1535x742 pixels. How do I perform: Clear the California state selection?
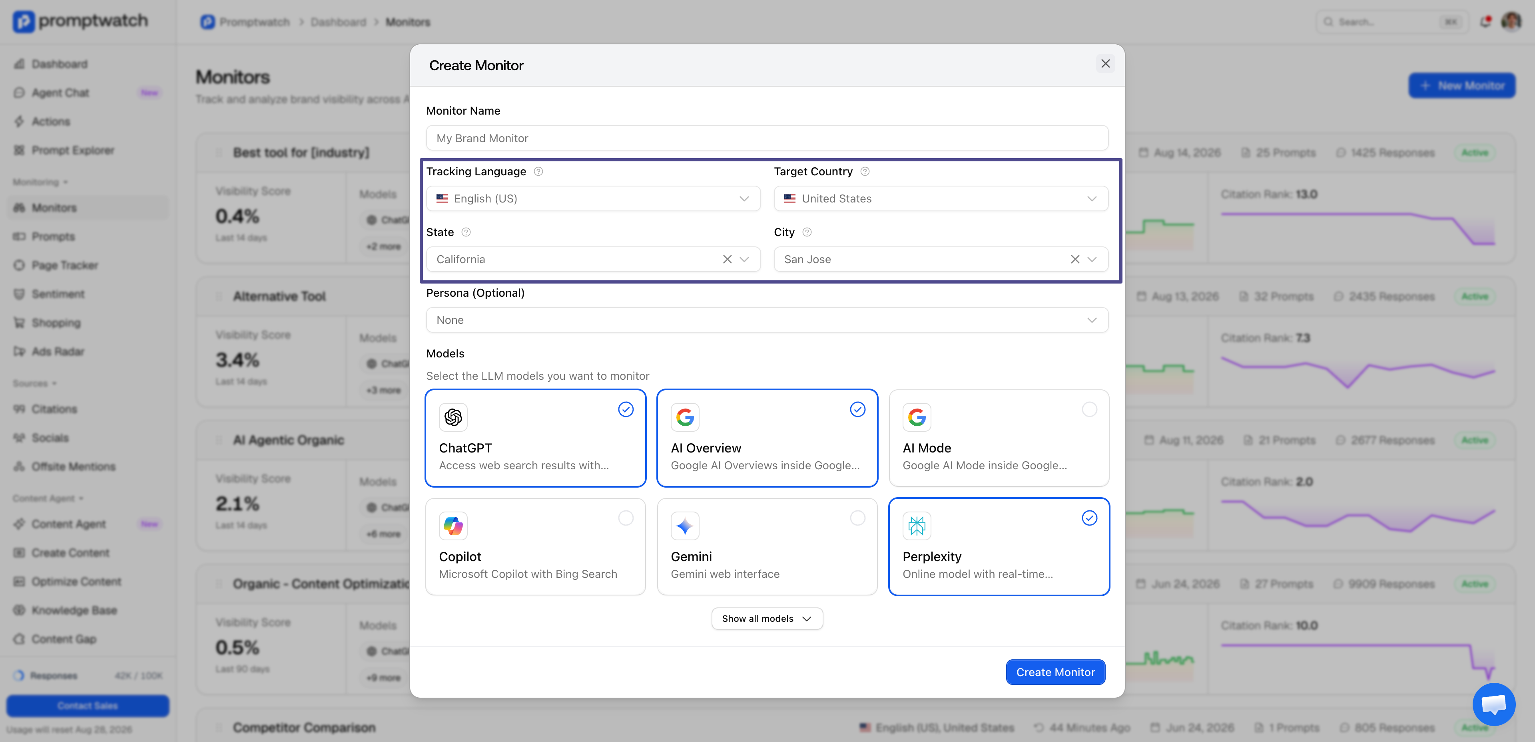[x=727, y=259]
